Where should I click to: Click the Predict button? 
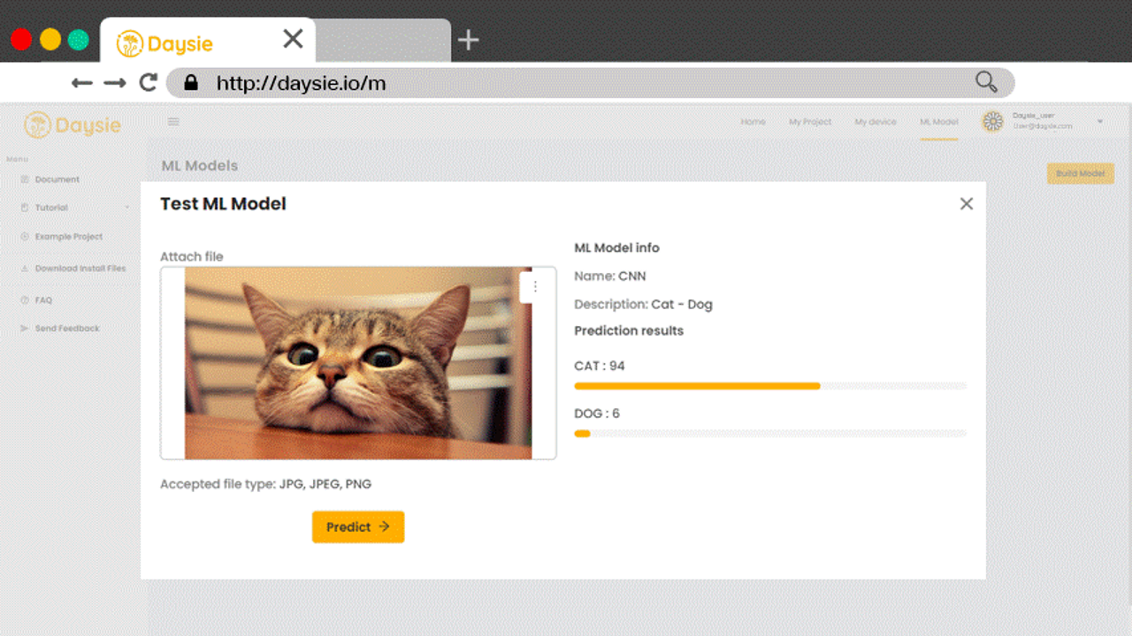[x=358, y=526]
